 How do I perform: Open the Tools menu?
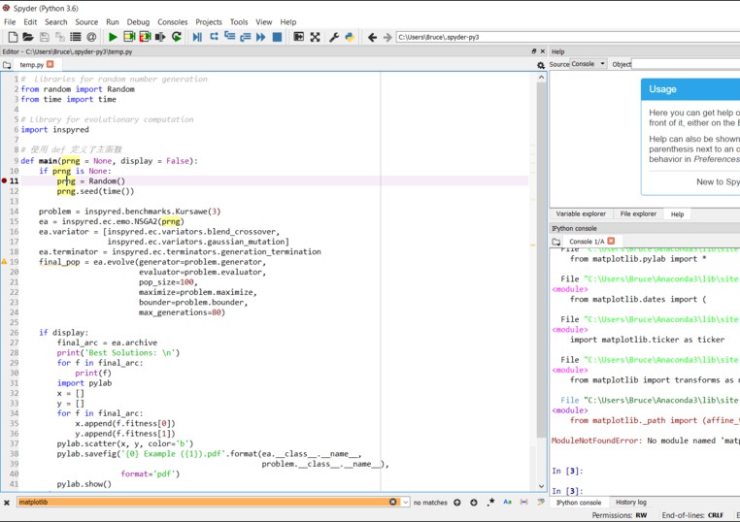point(239,21)
